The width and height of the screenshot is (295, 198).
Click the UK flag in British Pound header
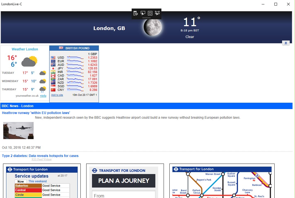[61, 48]
